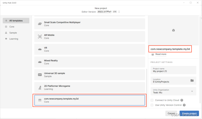Click the com.newcompany.template.my3d template icon
The image size is (202, 119).
click(x=40, y=100)
